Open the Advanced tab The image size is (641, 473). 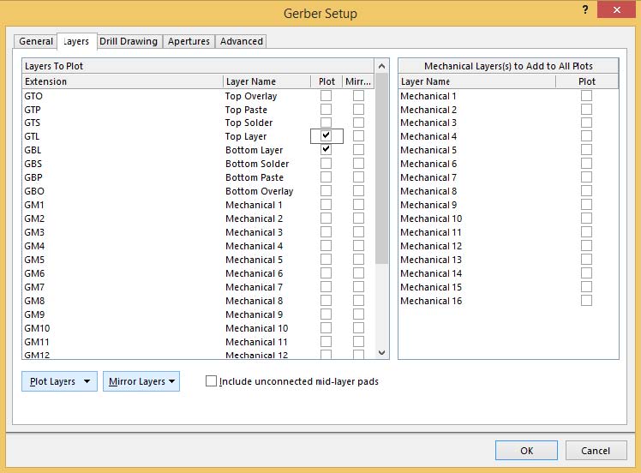(x=242, y=41)
